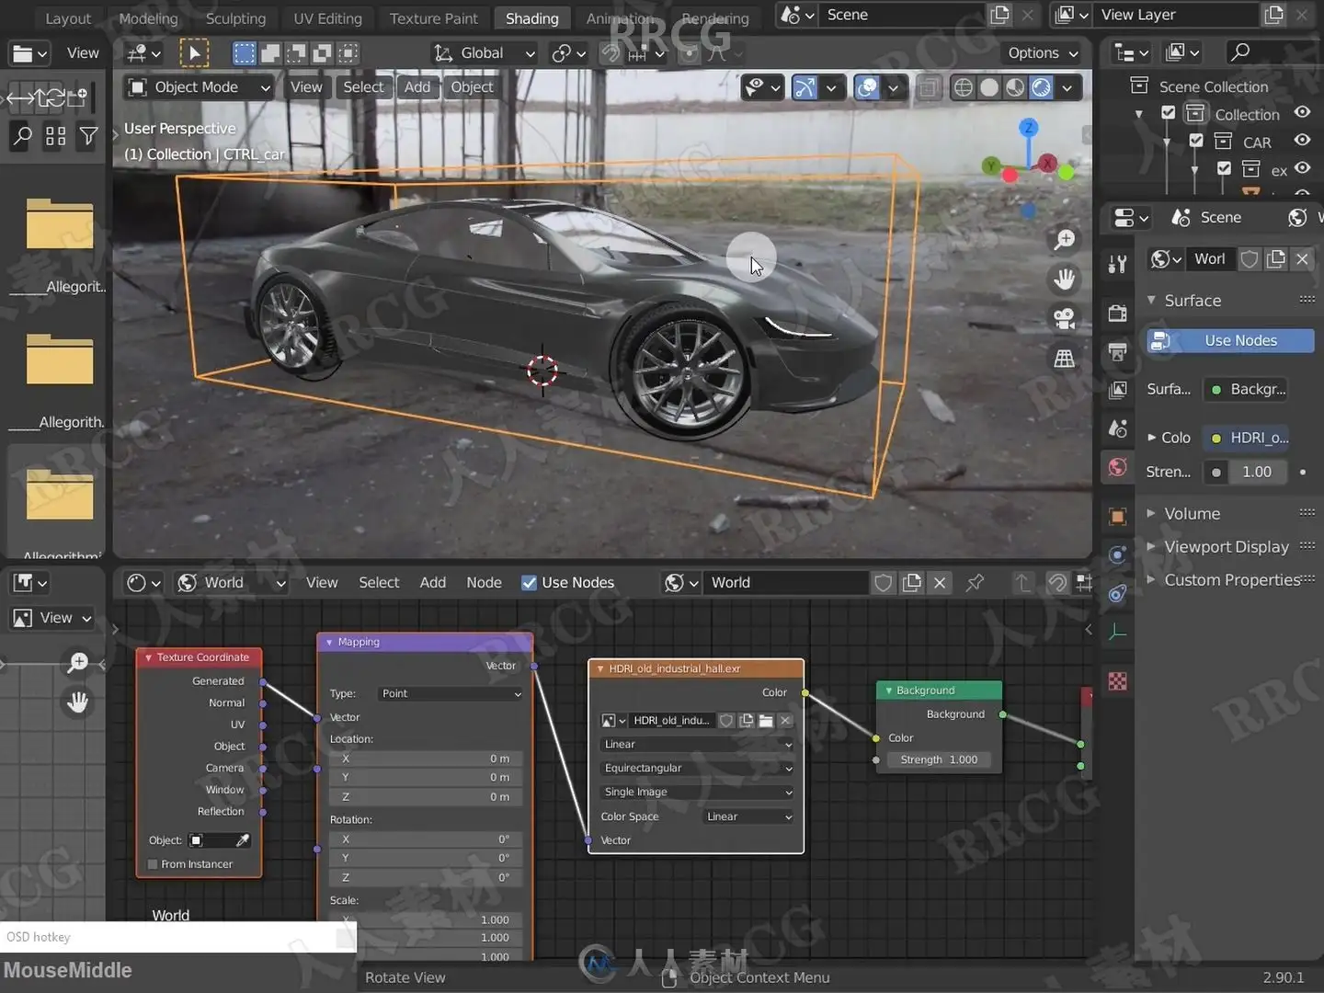
Task: Toggle From Instancer checkbox
Action: tap(153, 864)
